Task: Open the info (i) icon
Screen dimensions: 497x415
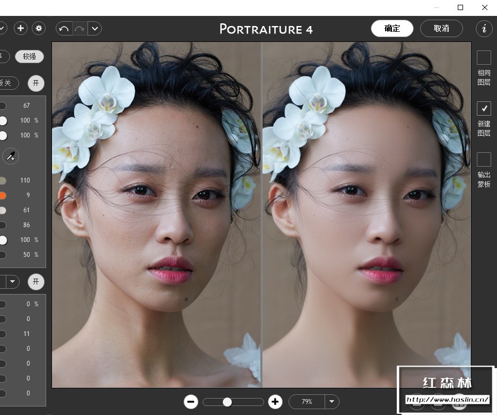Action: click(485, 30)
